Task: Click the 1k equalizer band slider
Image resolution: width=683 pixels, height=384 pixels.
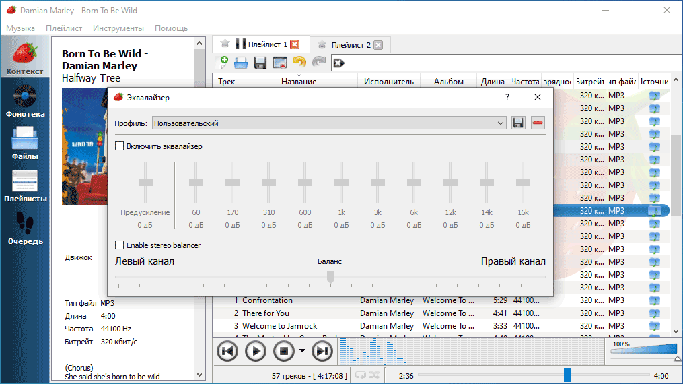Action: (x=342, y=183)
